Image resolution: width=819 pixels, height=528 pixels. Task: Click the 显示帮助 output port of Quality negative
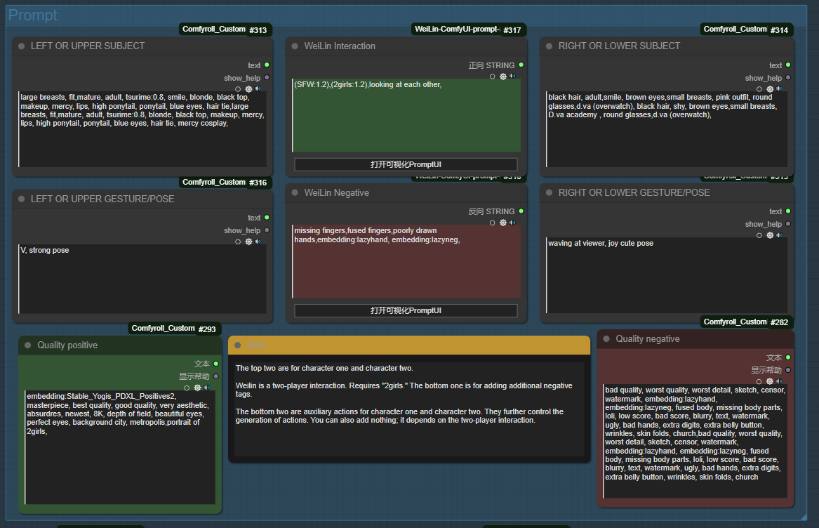tap(788, 370)
